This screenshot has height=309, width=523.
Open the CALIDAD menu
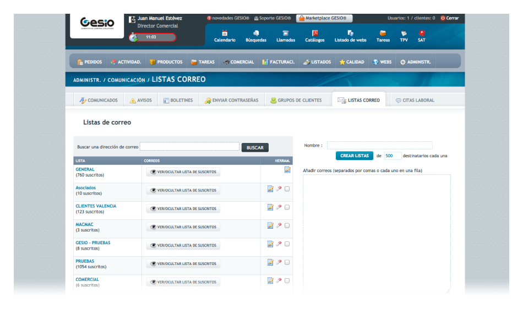352,62
